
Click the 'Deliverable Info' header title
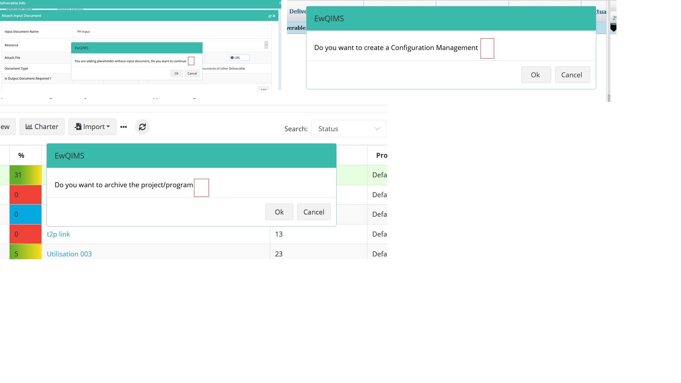[x=13, y=3]
